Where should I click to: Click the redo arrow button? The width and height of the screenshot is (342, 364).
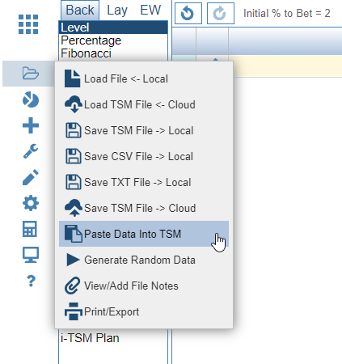point(221,13)
